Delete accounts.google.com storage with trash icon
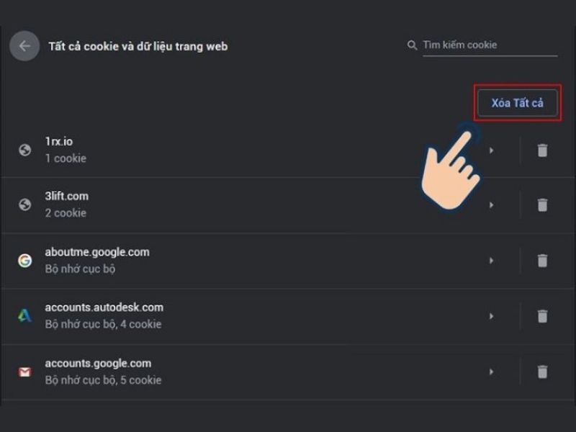576x432 pixels. tap(542, 372)
